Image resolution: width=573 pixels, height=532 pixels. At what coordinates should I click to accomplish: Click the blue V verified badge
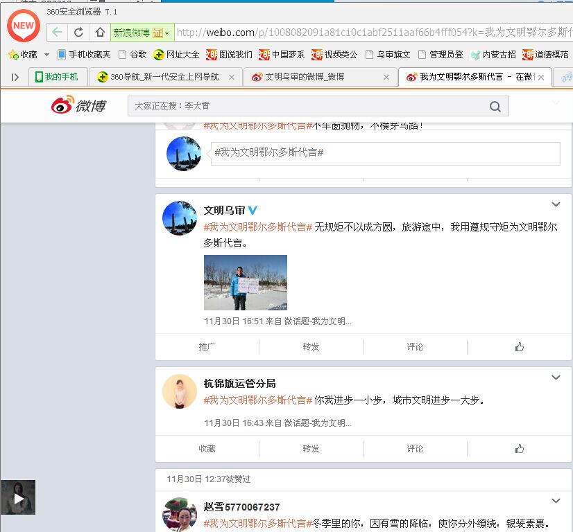(253, 211)
